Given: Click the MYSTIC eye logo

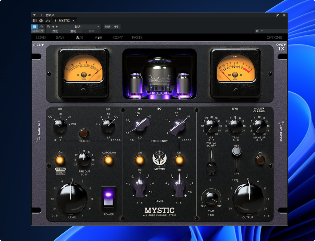Looking at the screenshot, I should 160,160.
